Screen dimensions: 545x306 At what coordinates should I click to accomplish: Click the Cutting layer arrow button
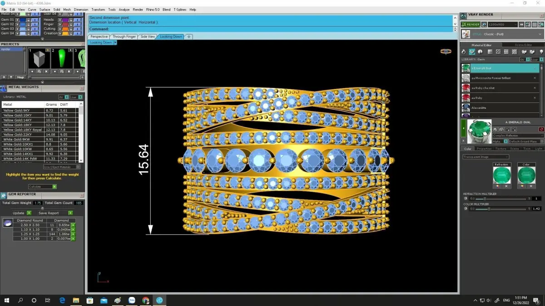[x=60, y=29]
